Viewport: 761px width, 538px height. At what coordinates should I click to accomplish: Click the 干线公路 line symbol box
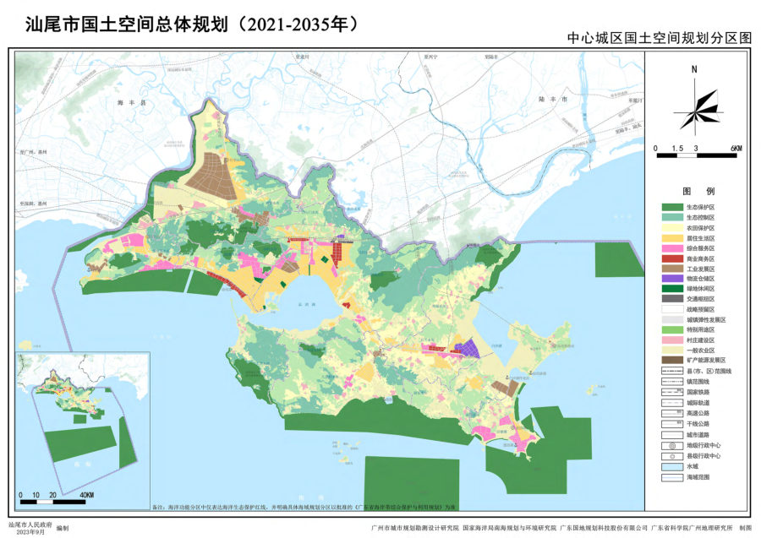671,424
